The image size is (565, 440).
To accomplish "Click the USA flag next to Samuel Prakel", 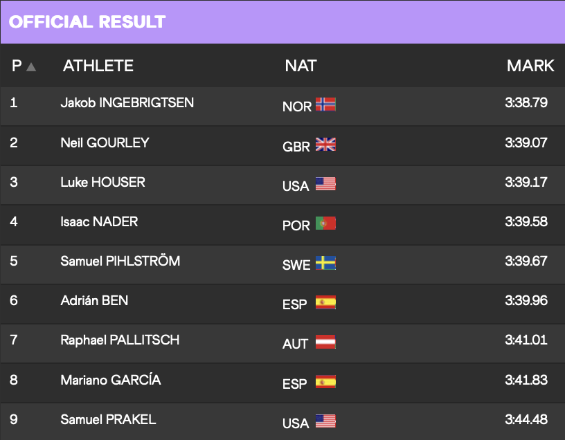I will [325, 421].
